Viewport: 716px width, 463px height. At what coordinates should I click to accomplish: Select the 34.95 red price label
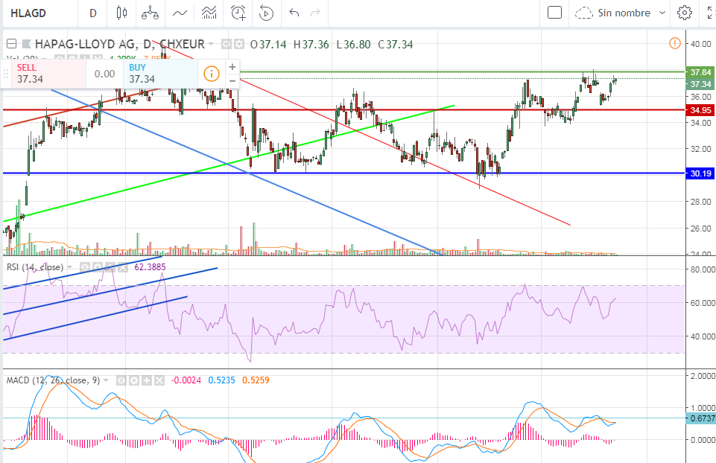coord(700,110)
